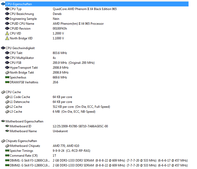
Task: Select the 669.6 MHz value
Action: 60,77
